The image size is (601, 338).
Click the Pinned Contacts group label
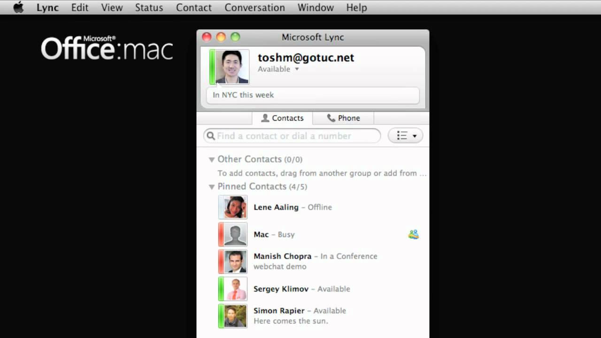pyautogui.click(x=252, y=186)
